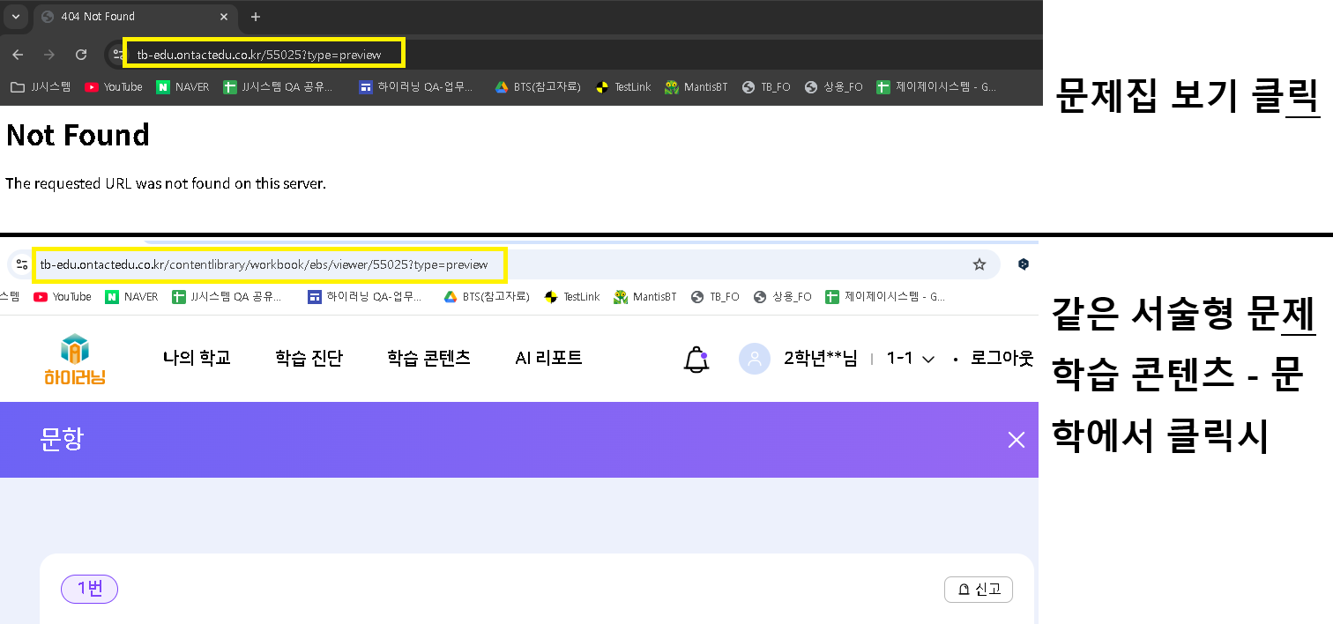This screenshot has height=624, width=1333.
Task: Click the 로그아웃 link
Action: pyautogui.click(x=1002, y=359)
